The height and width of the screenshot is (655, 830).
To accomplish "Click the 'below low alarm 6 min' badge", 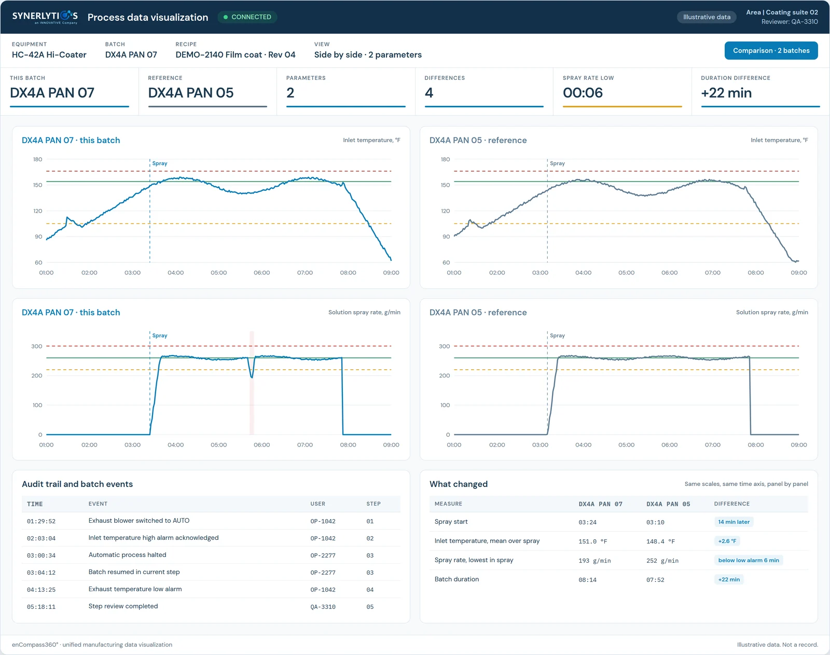I will [x=749, y=560].
